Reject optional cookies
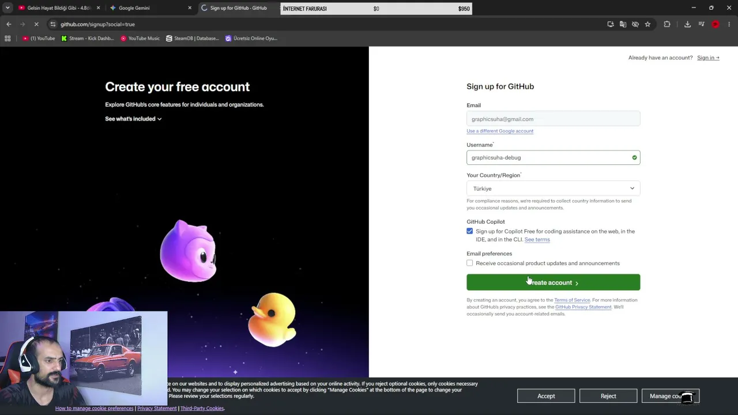 click(608, 396)
